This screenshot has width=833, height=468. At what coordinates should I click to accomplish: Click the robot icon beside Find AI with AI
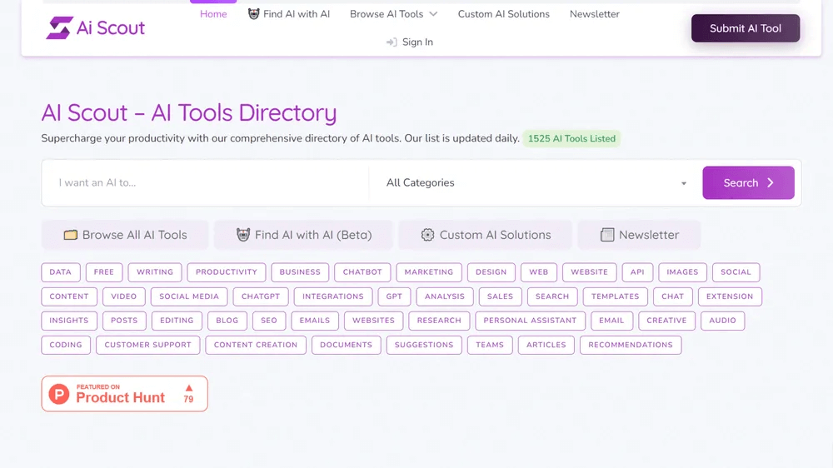(253, 14)
